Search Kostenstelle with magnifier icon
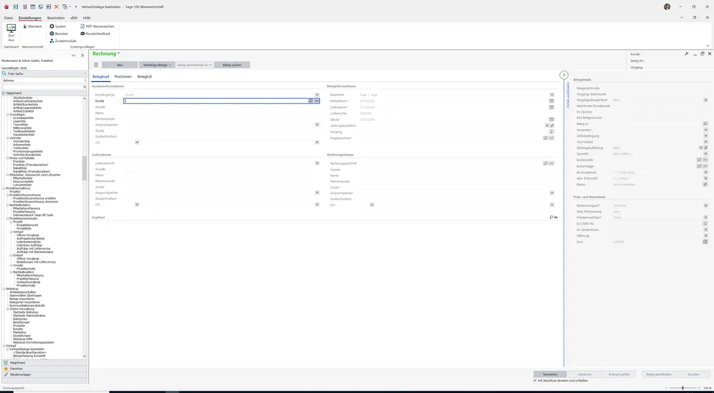The width and height of the screenshot is (714, 393). click(699, 160)
